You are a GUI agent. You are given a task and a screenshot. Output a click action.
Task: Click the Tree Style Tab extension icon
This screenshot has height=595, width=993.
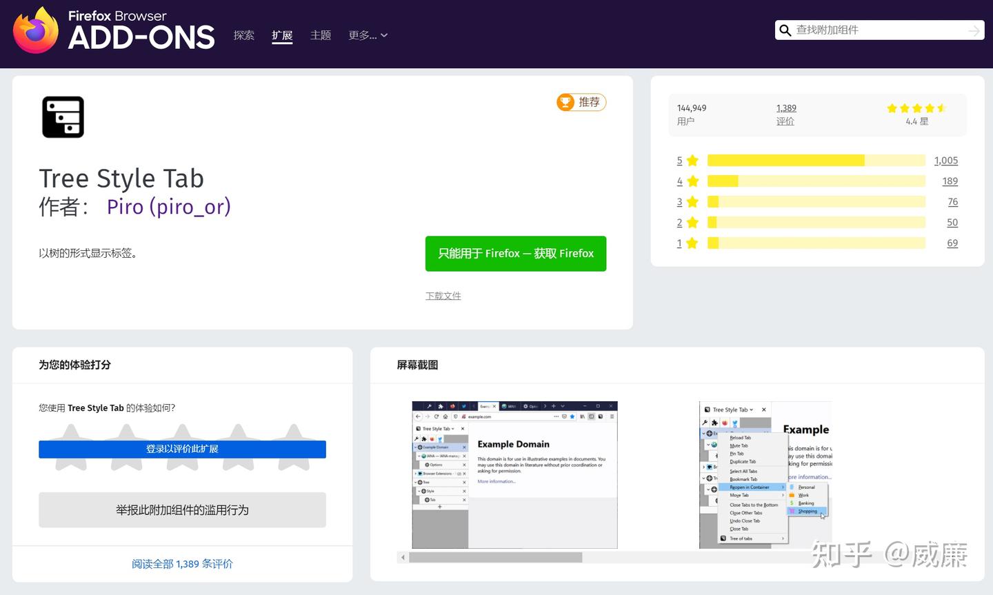(63, 117)
